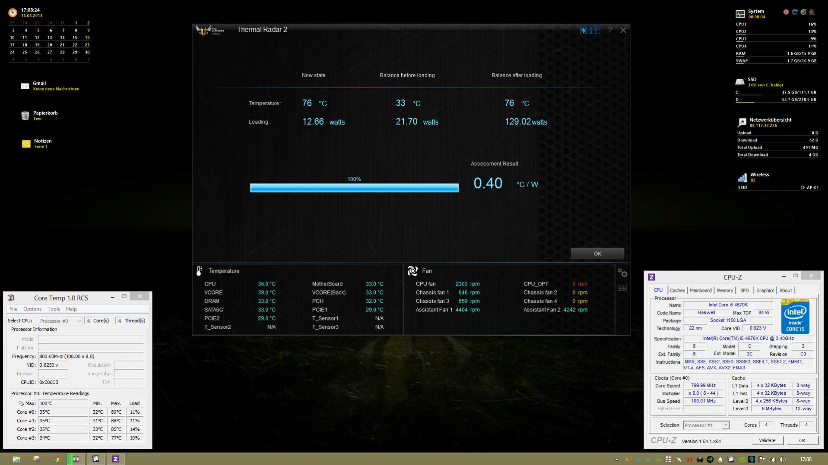Click the Frequency field in Core Temp
This screenshot has height=465, width=828.
click(x=91, y=356)
